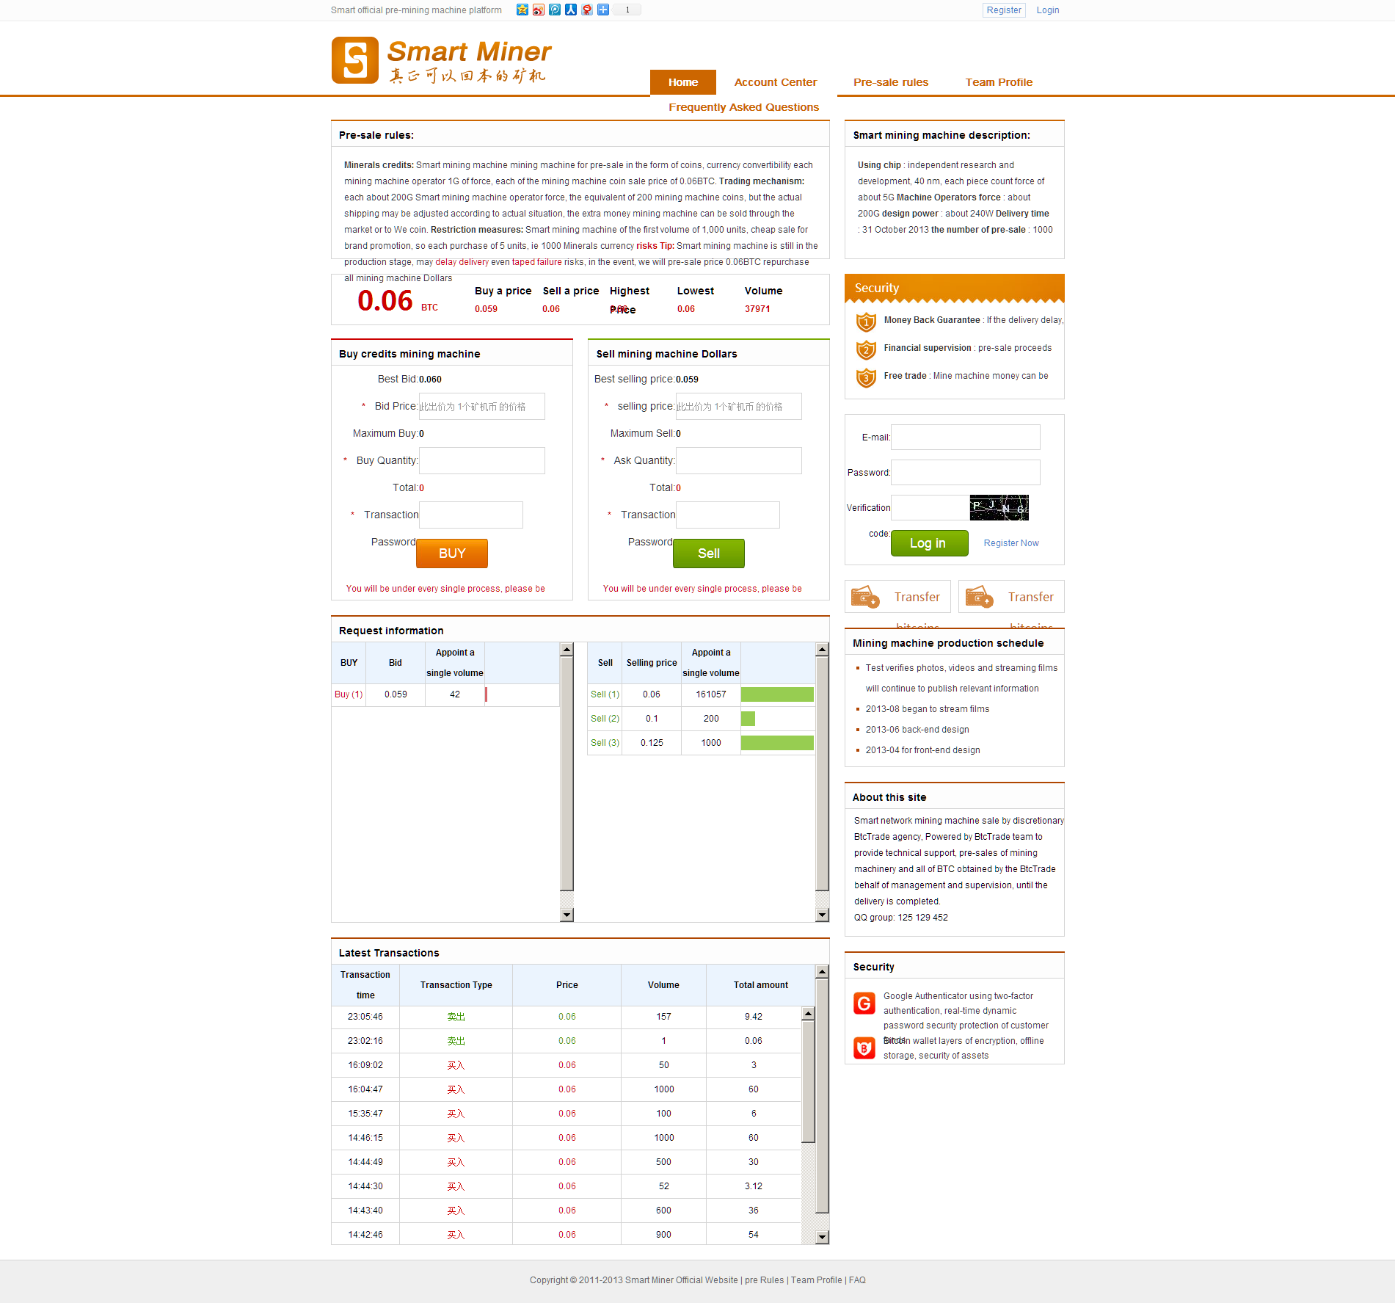Click the orange BUY button
The image size is (1395, 1303).
452,553
